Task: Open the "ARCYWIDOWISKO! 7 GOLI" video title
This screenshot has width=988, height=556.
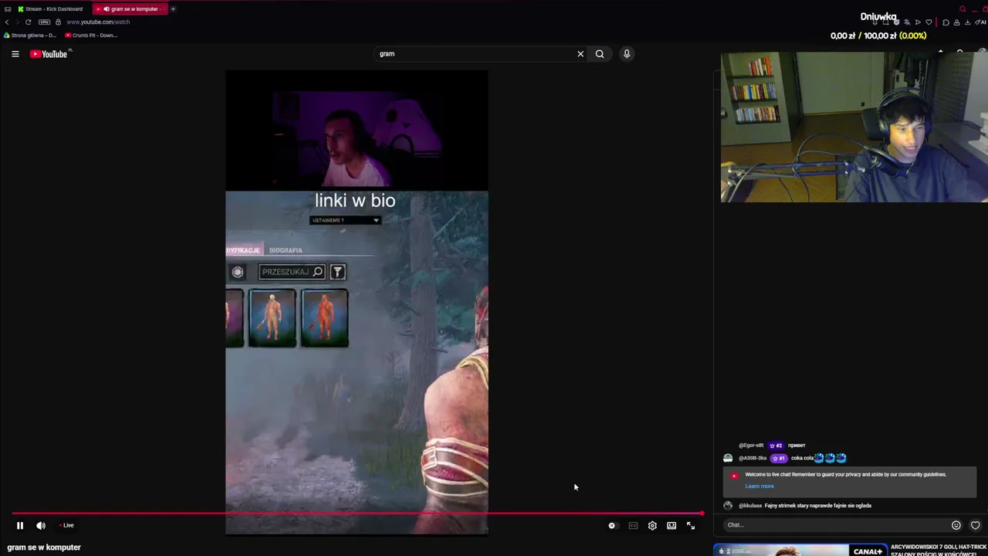Action: [x=938, y=550]
